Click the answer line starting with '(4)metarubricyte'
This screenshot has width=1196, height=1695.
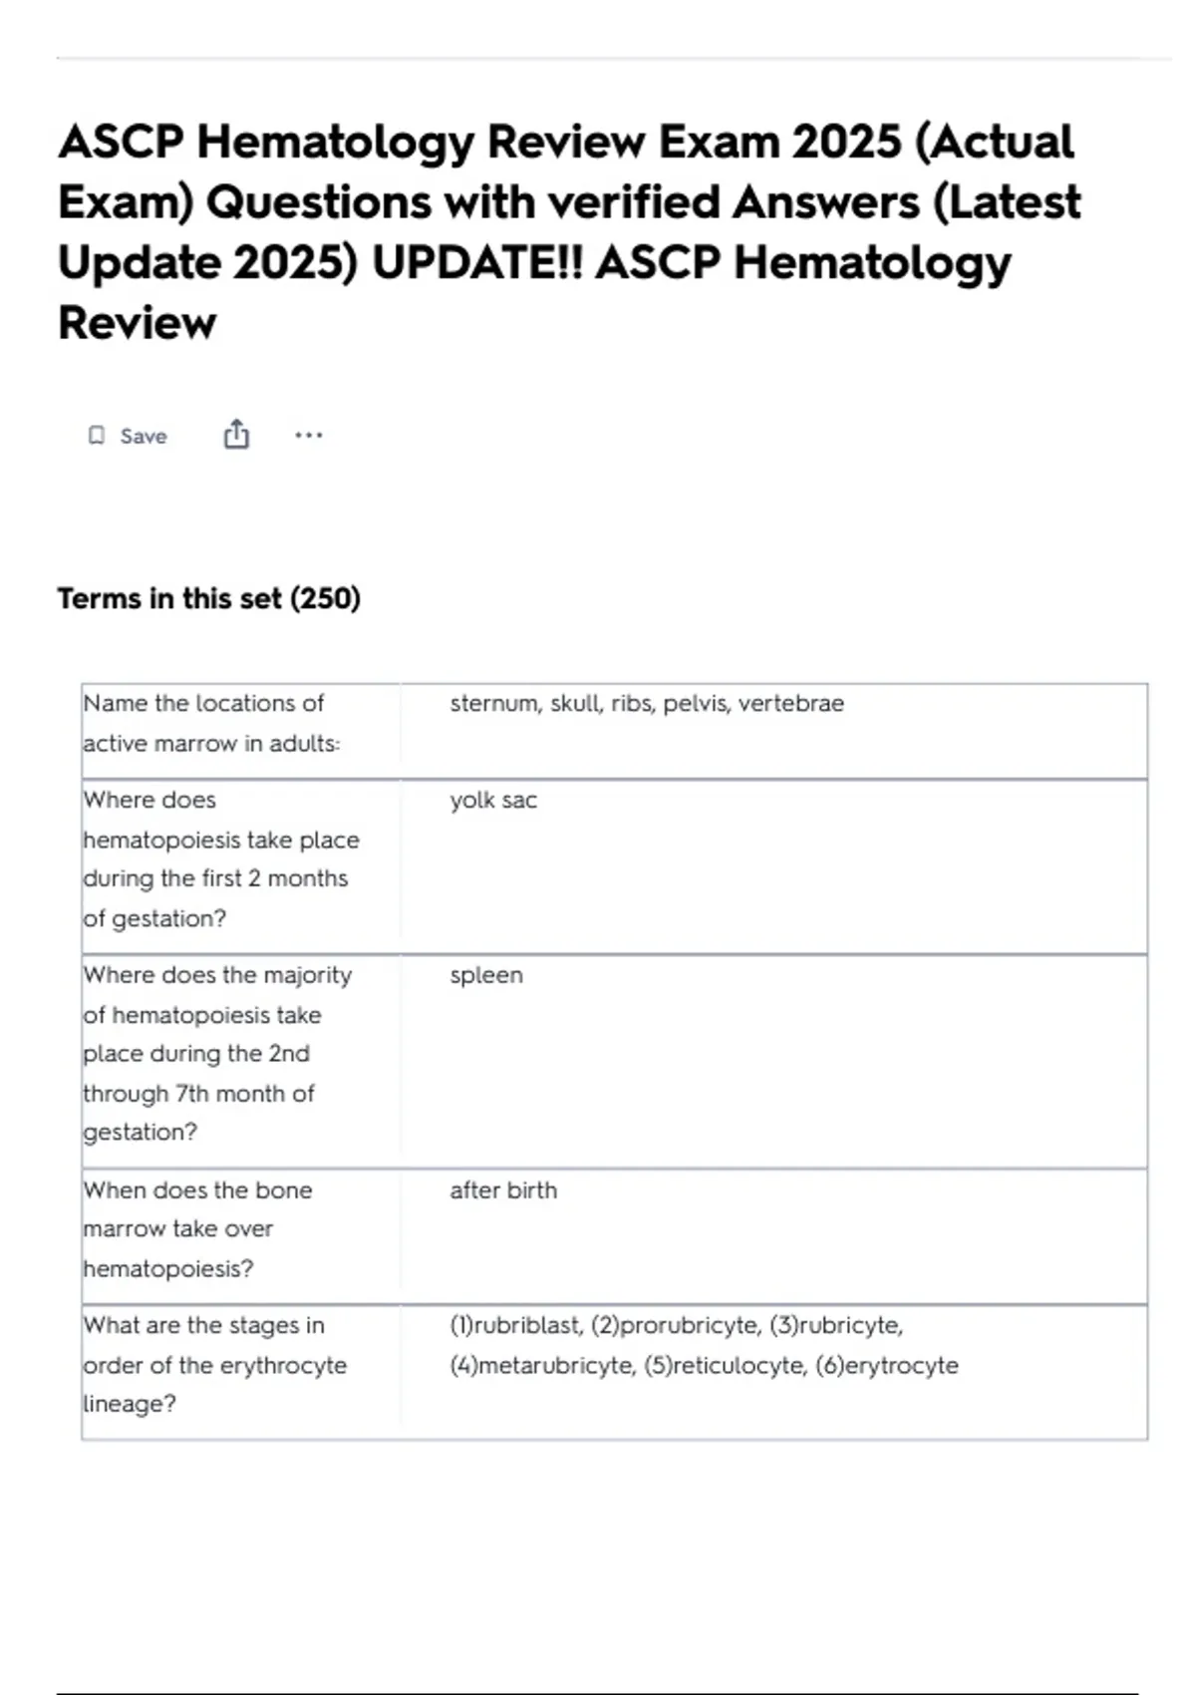[704, 1365]
